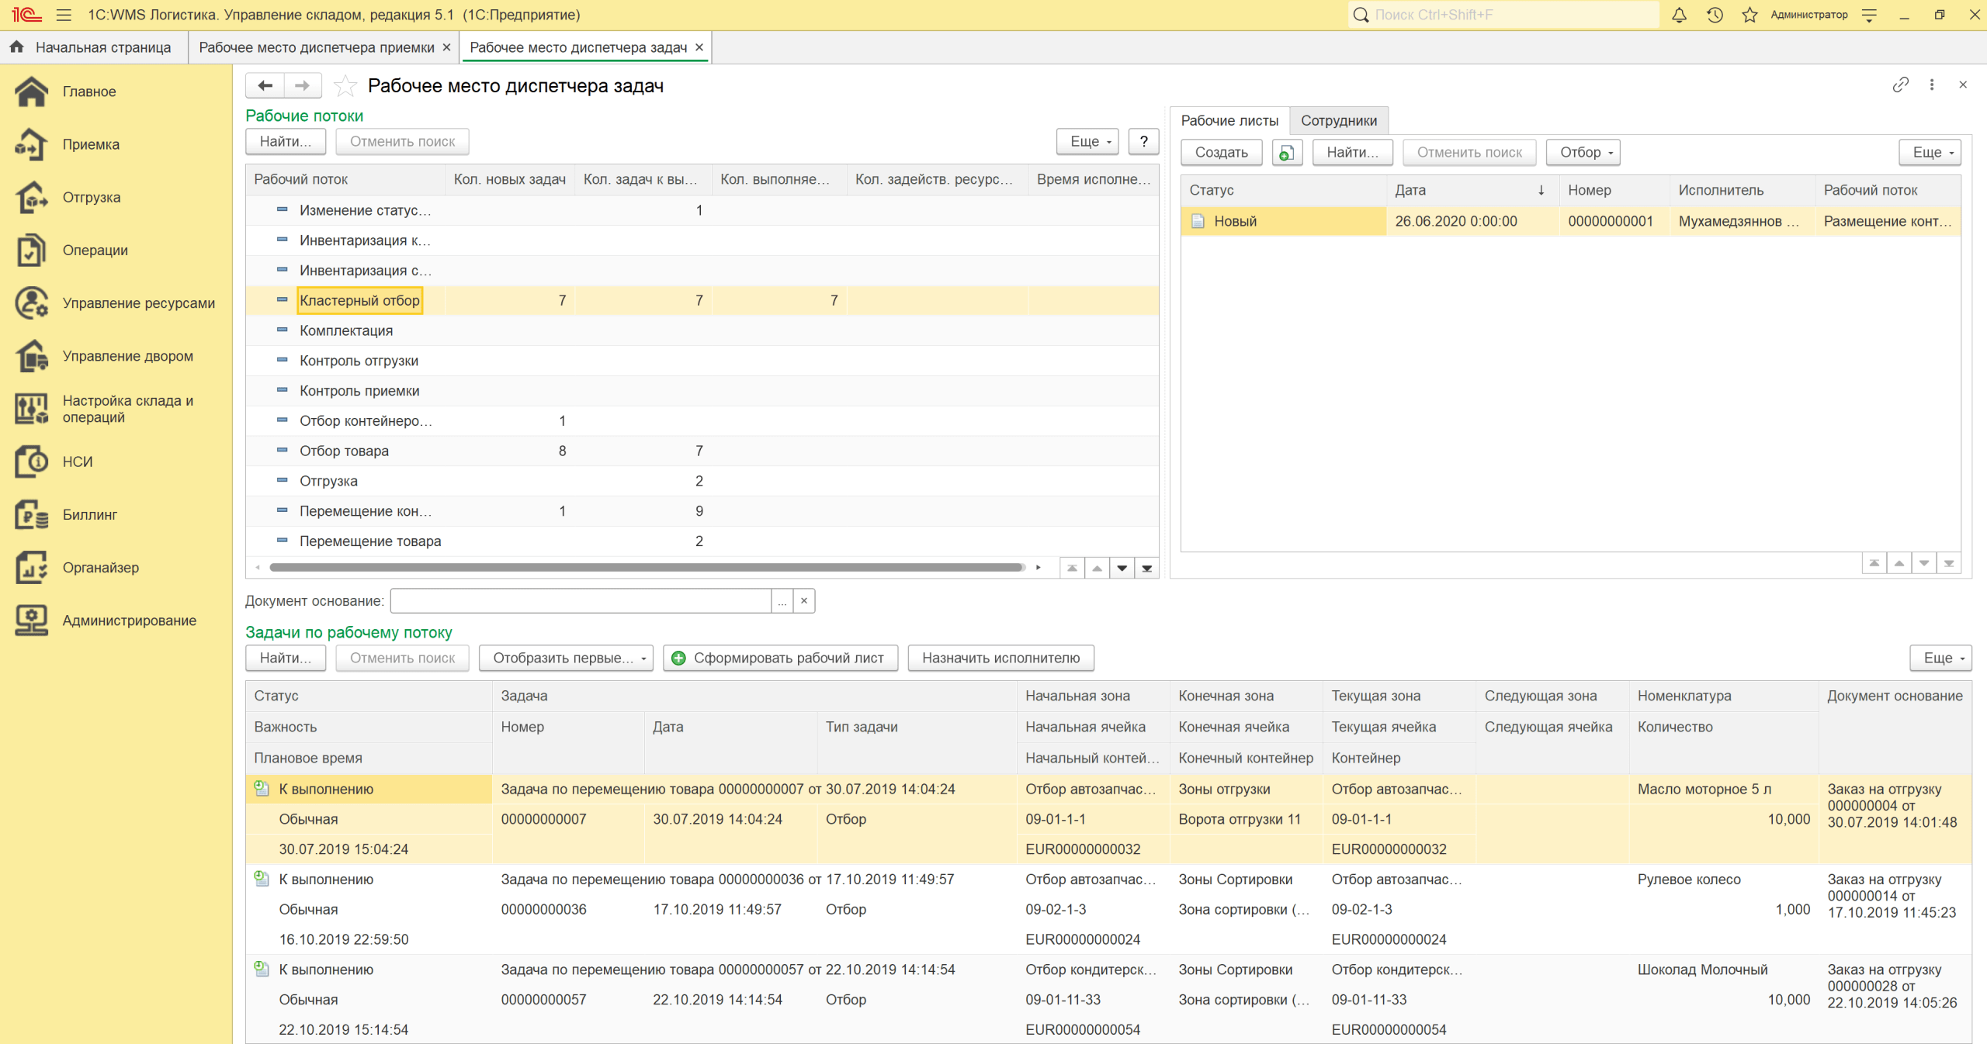Click copy worksheet icon next to Создать
Image resolution: width=1987 pixels, height=1044 pixels.
pos(1286,153)
